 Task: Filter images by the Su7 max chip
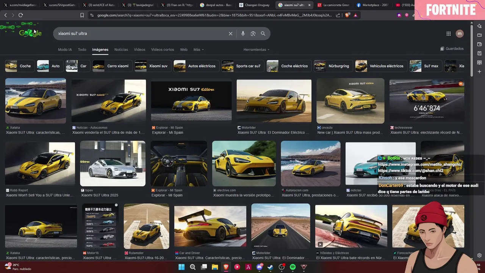(x=425, y=66)
